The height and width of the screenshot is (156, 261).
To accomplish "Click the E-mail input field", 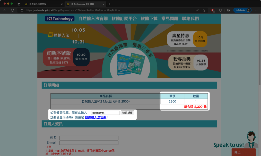I will pos(89,143).
